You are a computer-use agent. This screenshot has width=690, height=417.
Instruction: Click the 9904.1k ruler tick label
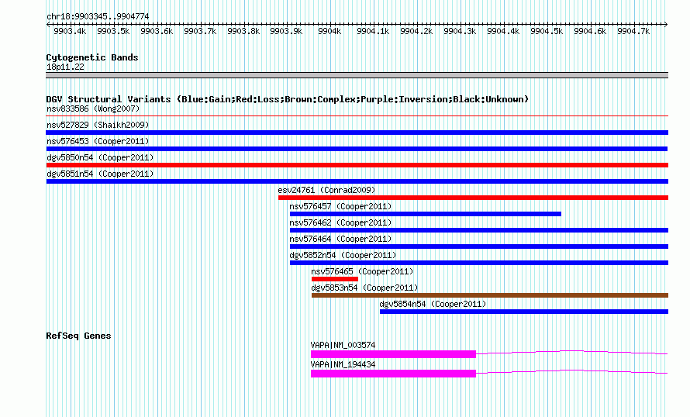[x=373, y=31]
